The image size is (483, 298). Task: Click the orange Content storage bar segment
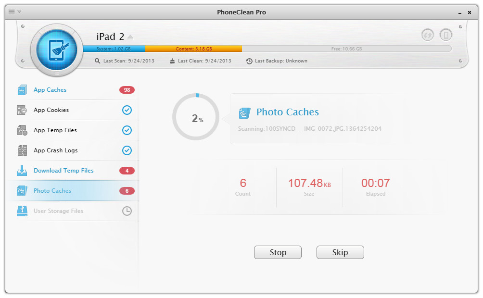tap(193, 49)
